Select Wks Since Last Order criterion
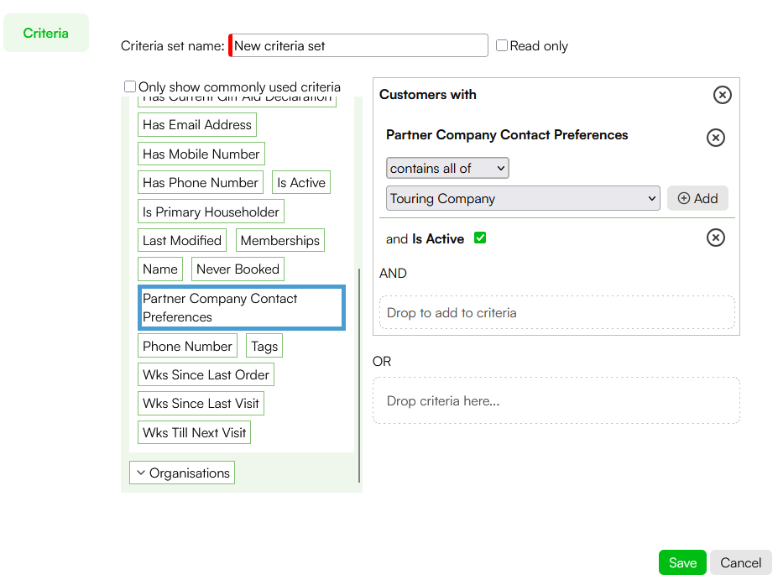This screenshot has height=580, width=778. (x=206, y=375)
